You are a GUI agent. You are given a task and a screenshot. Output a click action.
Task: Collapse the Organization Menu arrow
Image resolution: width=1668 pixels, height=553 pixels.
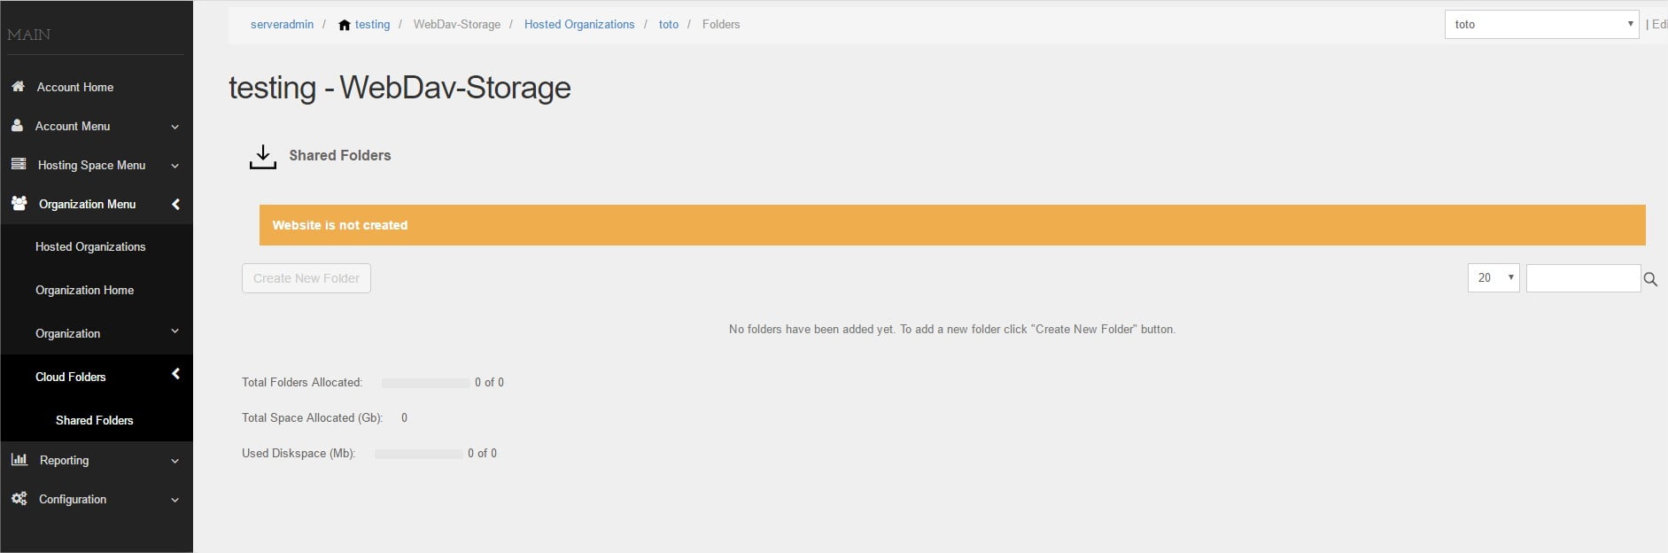click(x=175, y=204)
